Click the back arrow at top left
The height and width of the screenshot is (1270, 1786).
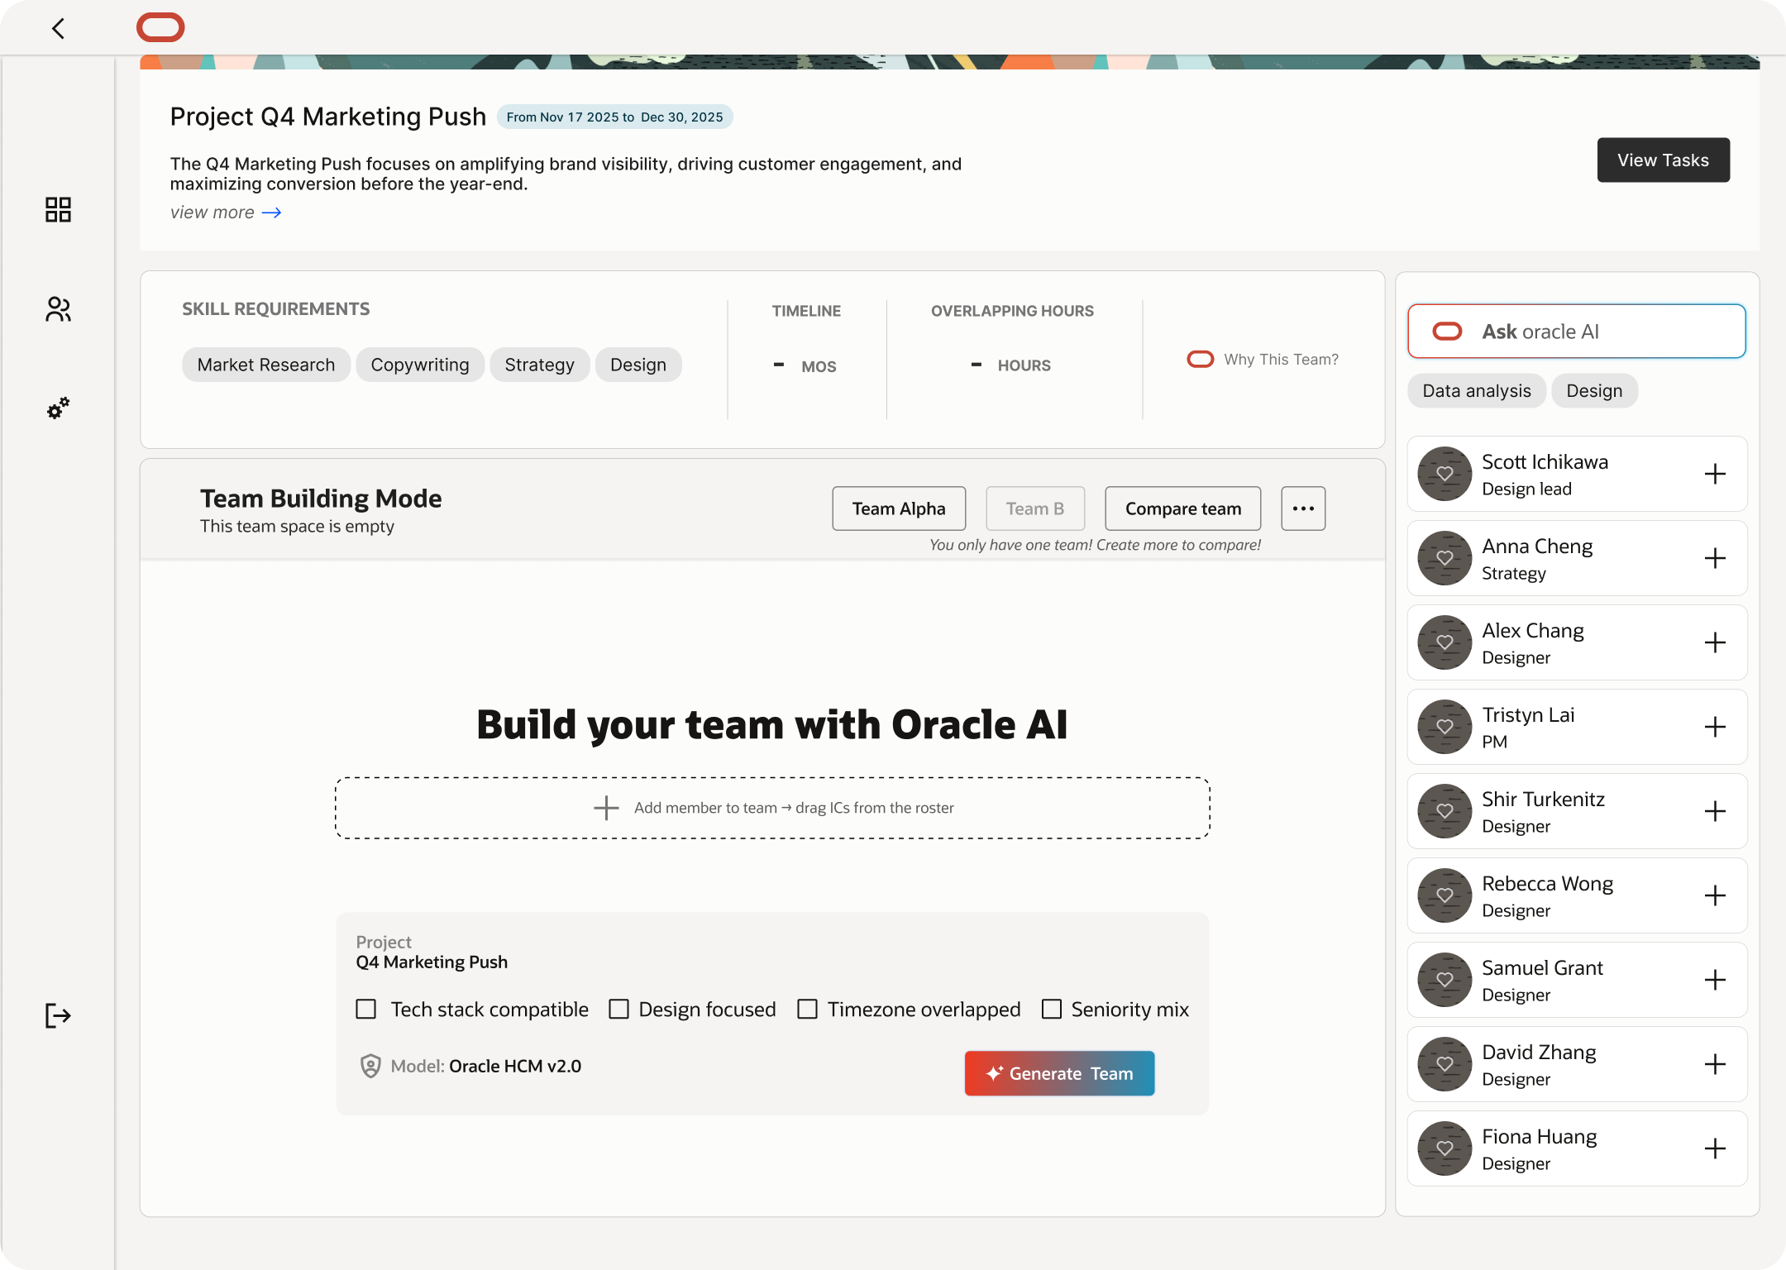coord(58,27)
